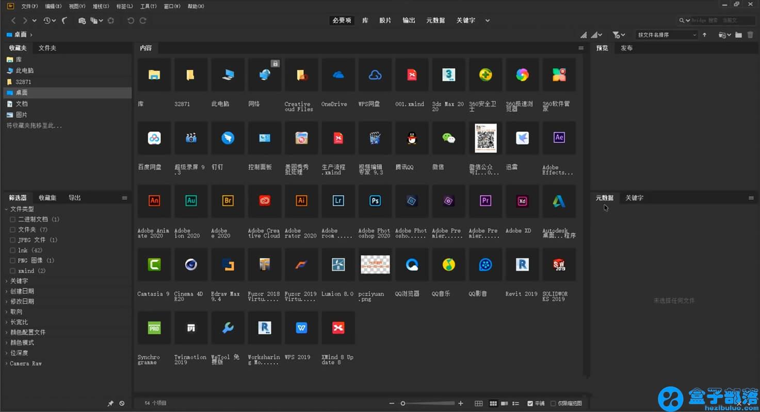Switch to grid lock view icon
760x412 pixels.
(479, 403)
